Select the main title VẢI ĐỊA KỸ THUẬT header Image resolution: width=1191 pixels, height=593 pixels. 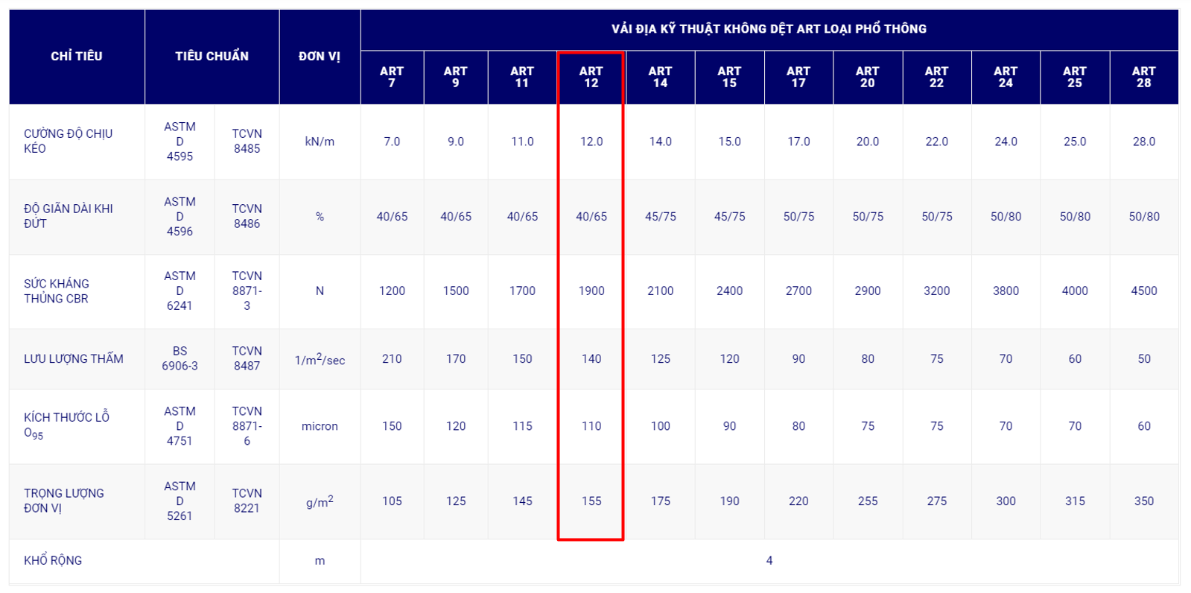pyautogui.click(x=769, y=30)
